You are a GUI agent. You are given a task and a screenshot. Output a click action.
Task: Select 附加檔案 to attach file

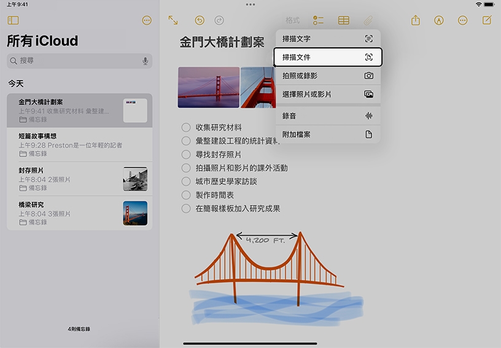pos(328,134)
